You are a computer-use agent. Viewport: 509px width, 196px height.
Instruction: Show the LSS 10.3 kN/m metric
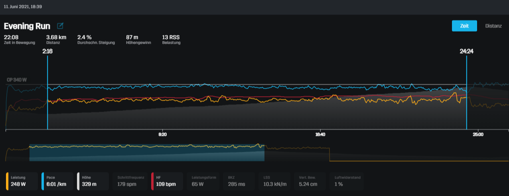(x=274, y=181)
